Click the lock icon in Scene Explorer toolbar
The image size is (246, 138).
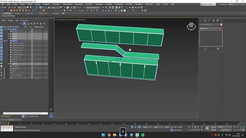(28, 24)
